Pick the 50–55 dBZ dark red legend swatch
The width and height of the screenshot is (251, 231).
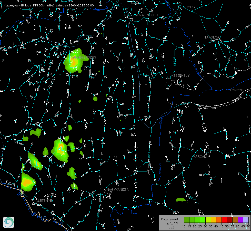click(x=230, y=220)
